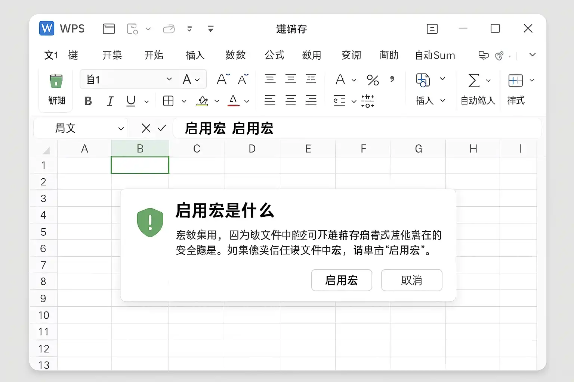574x382 pixels.
Task: Click the chat-bubbles icon right of 自动Sum
Action: point(484,56)
